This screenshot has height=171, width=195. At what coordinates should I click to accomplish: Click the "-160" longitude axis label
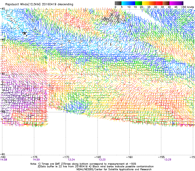[129, 157]
